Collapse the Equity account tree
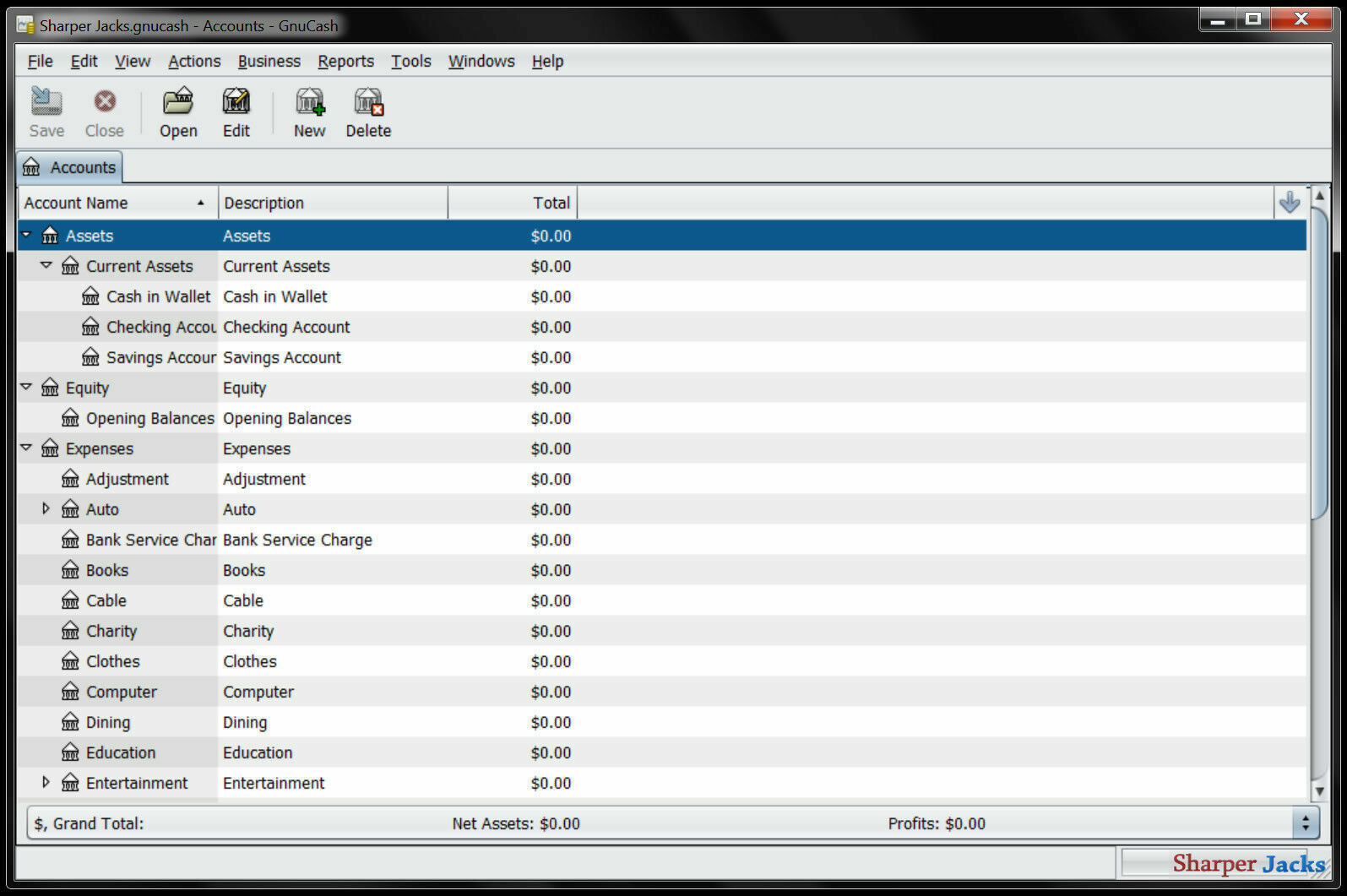 click(26, 387)
